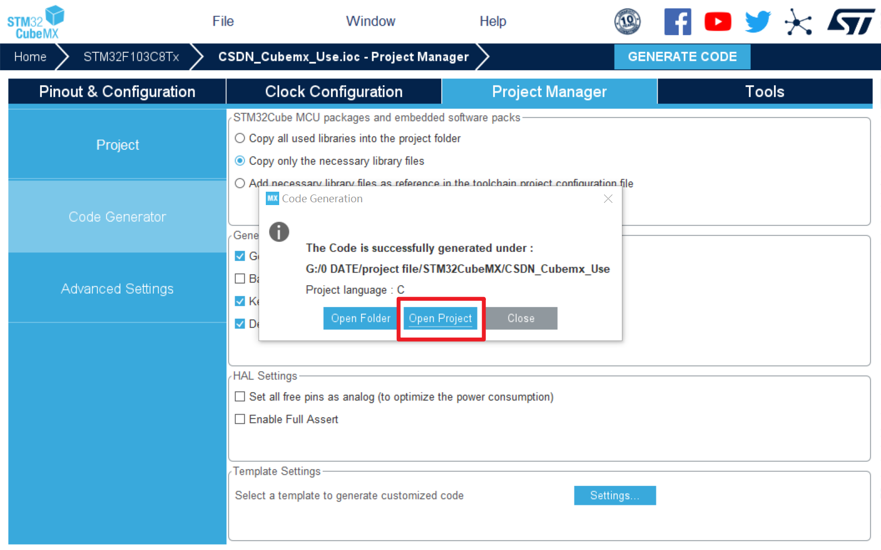881x550 pixels.
Task: Click Template Settings group label
Action: (x=277, y=471)
